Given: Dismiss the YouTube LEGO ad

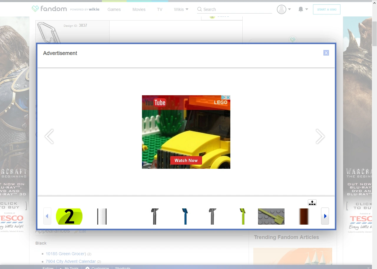Looking at the screenshot, I should [x=228, y=97].
